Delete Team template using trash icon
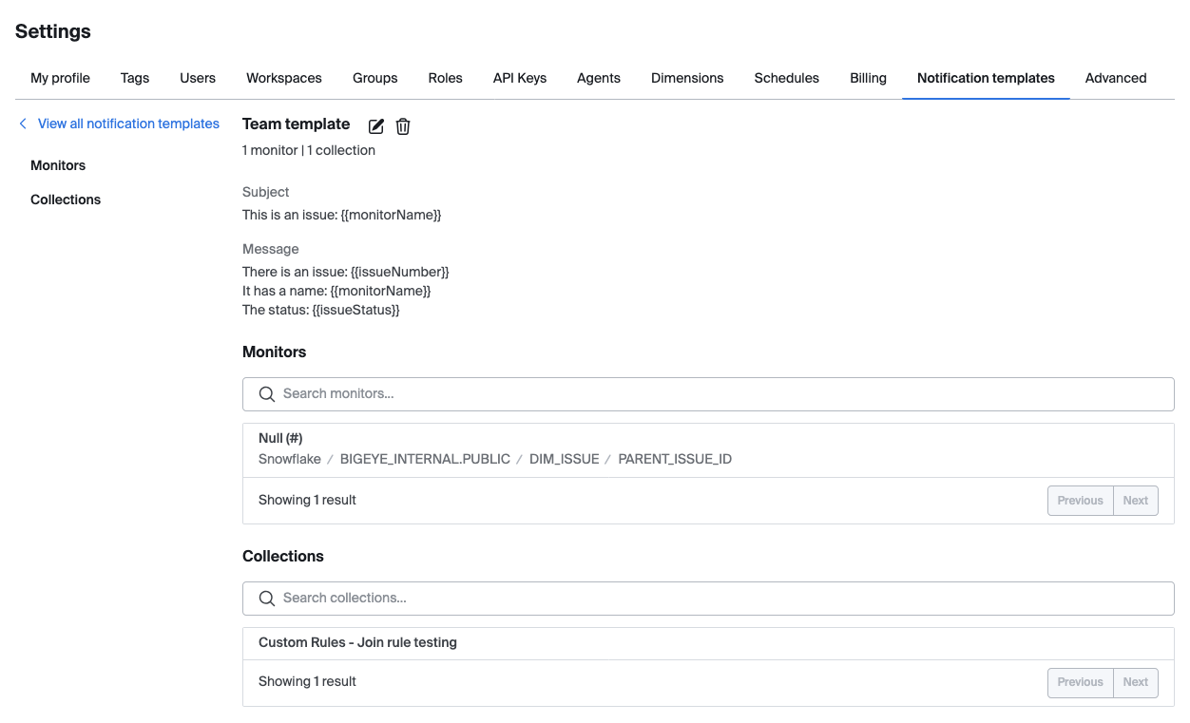Viewport: 1190px width, 723px height. [403, 126]
